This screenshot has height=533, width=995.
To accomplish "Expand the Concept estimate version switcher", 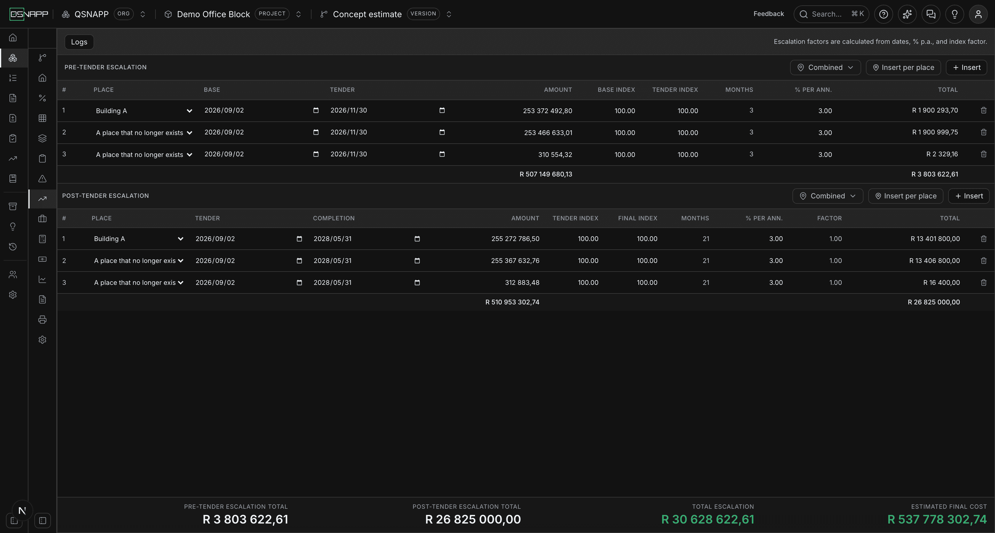I will point(448,14).
